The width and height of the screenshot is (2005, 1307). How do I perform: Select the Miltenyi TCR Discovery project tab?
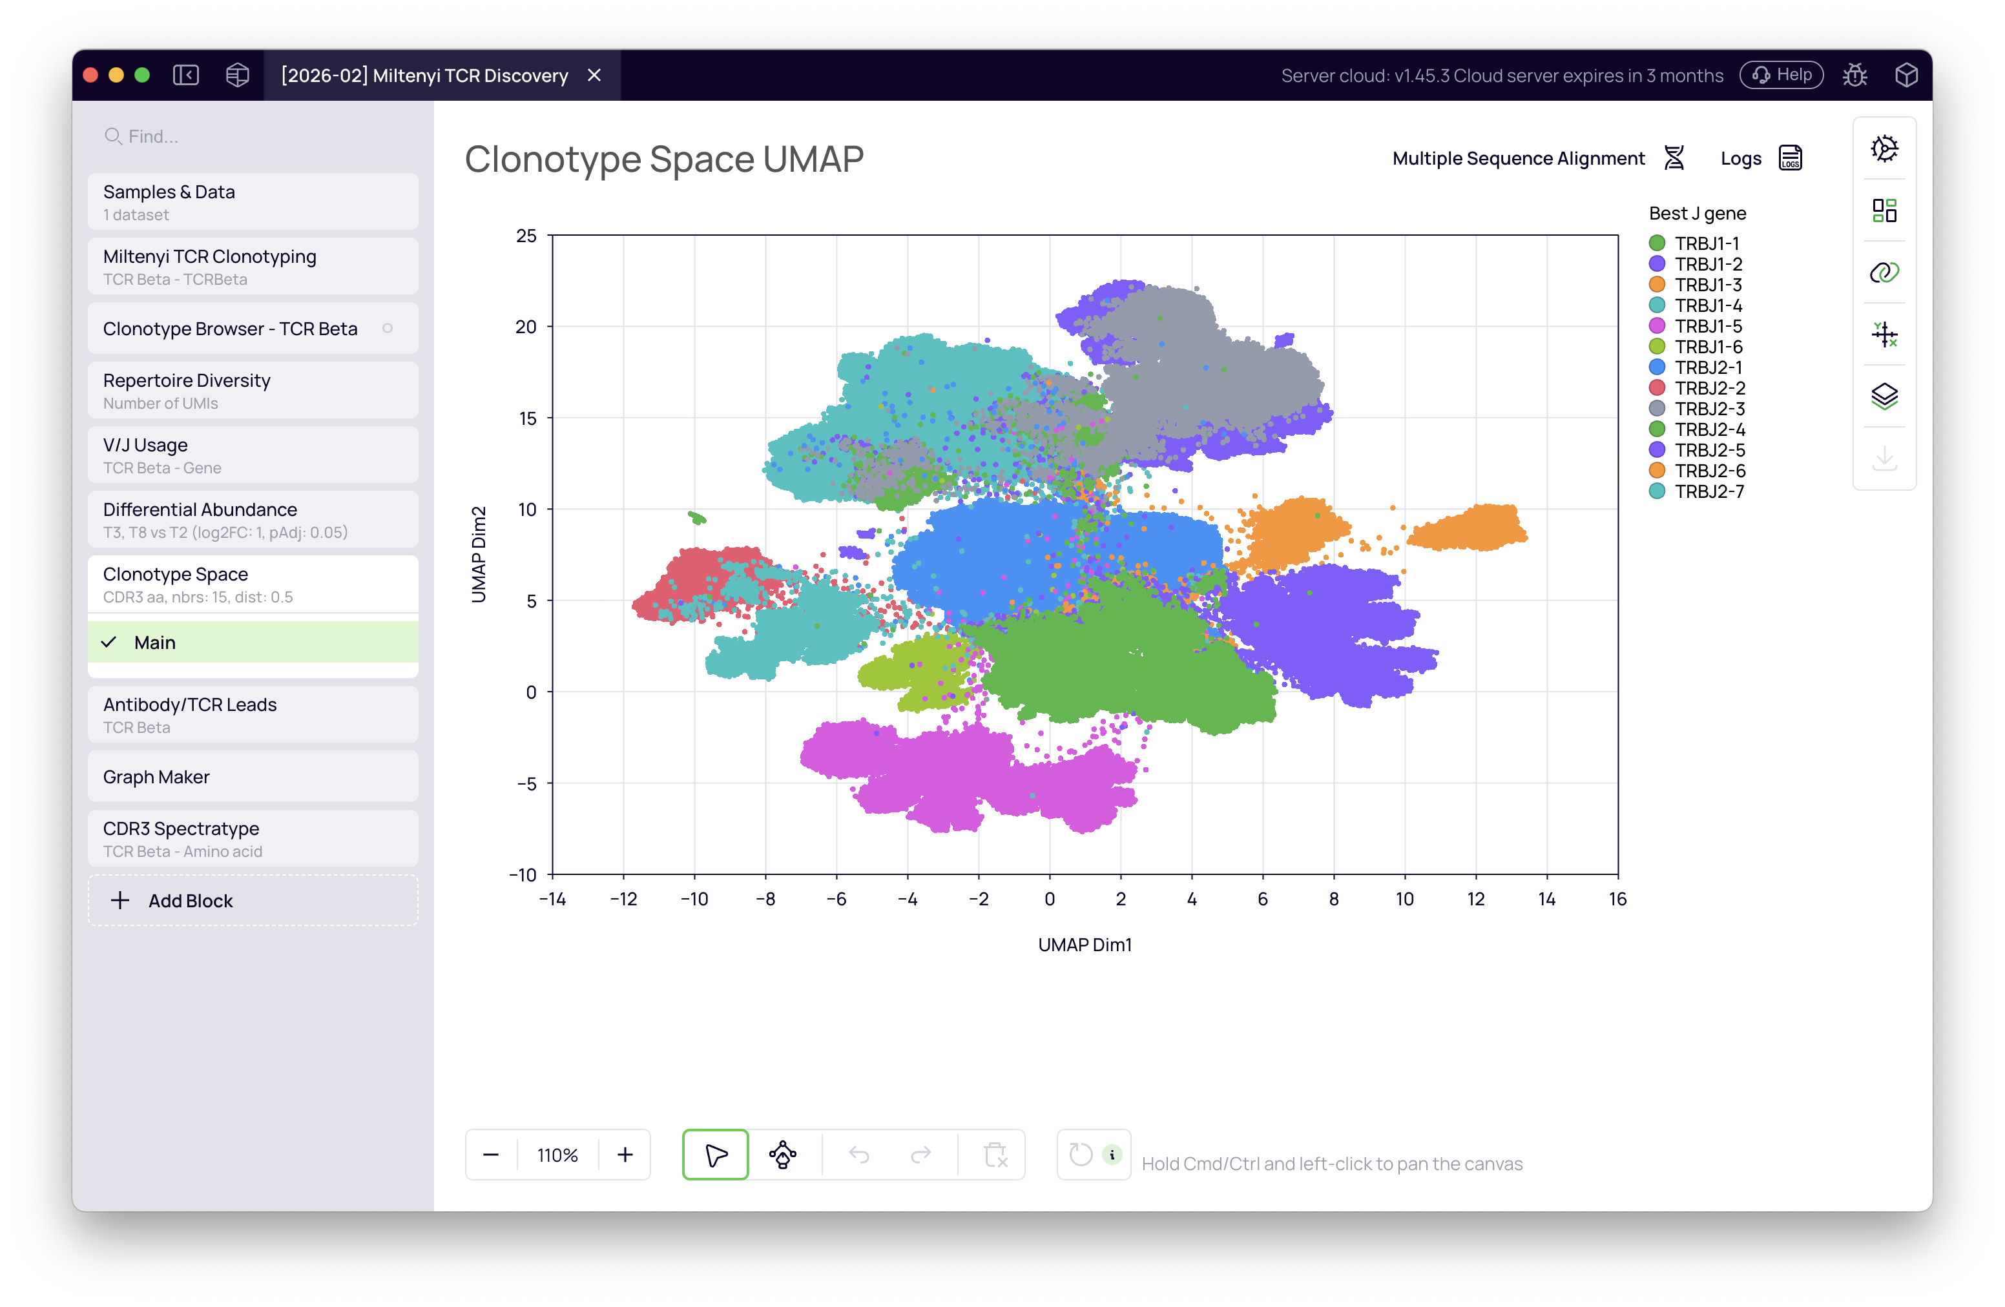(x=424, y=75)
